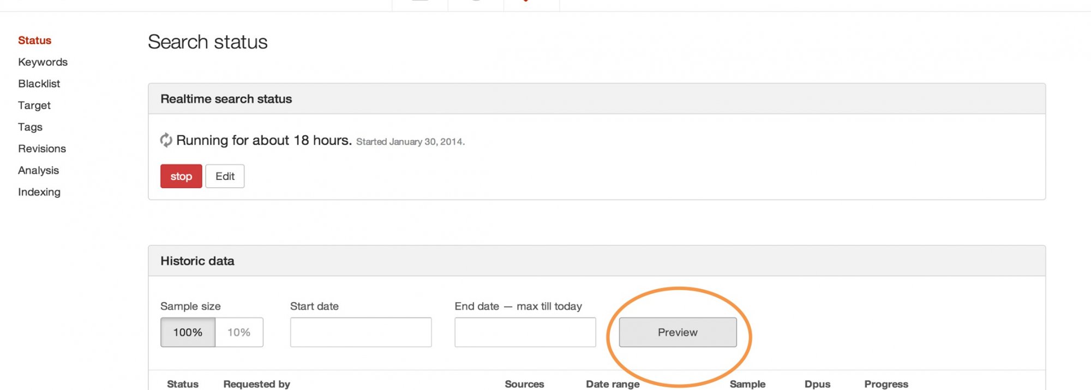Image resolution: width=1091 pixels, height=390 pixels.
Task: Focus the Start date input field
Action: (x=361, y=332)
